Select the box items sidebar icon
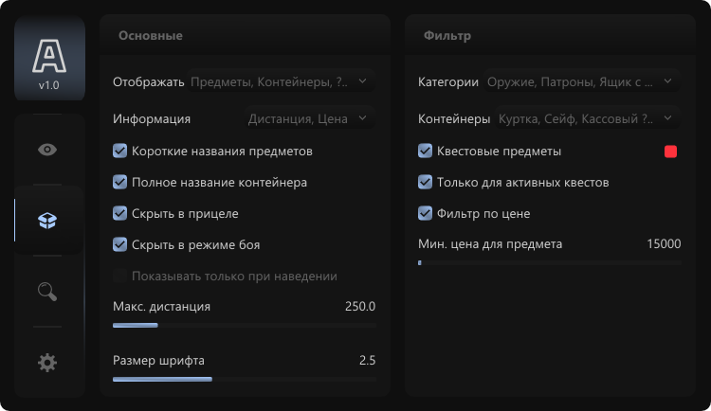 tap(47, 221)
